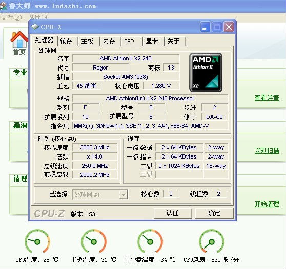Click the motherboard temperature gauge

pos(94,241)
